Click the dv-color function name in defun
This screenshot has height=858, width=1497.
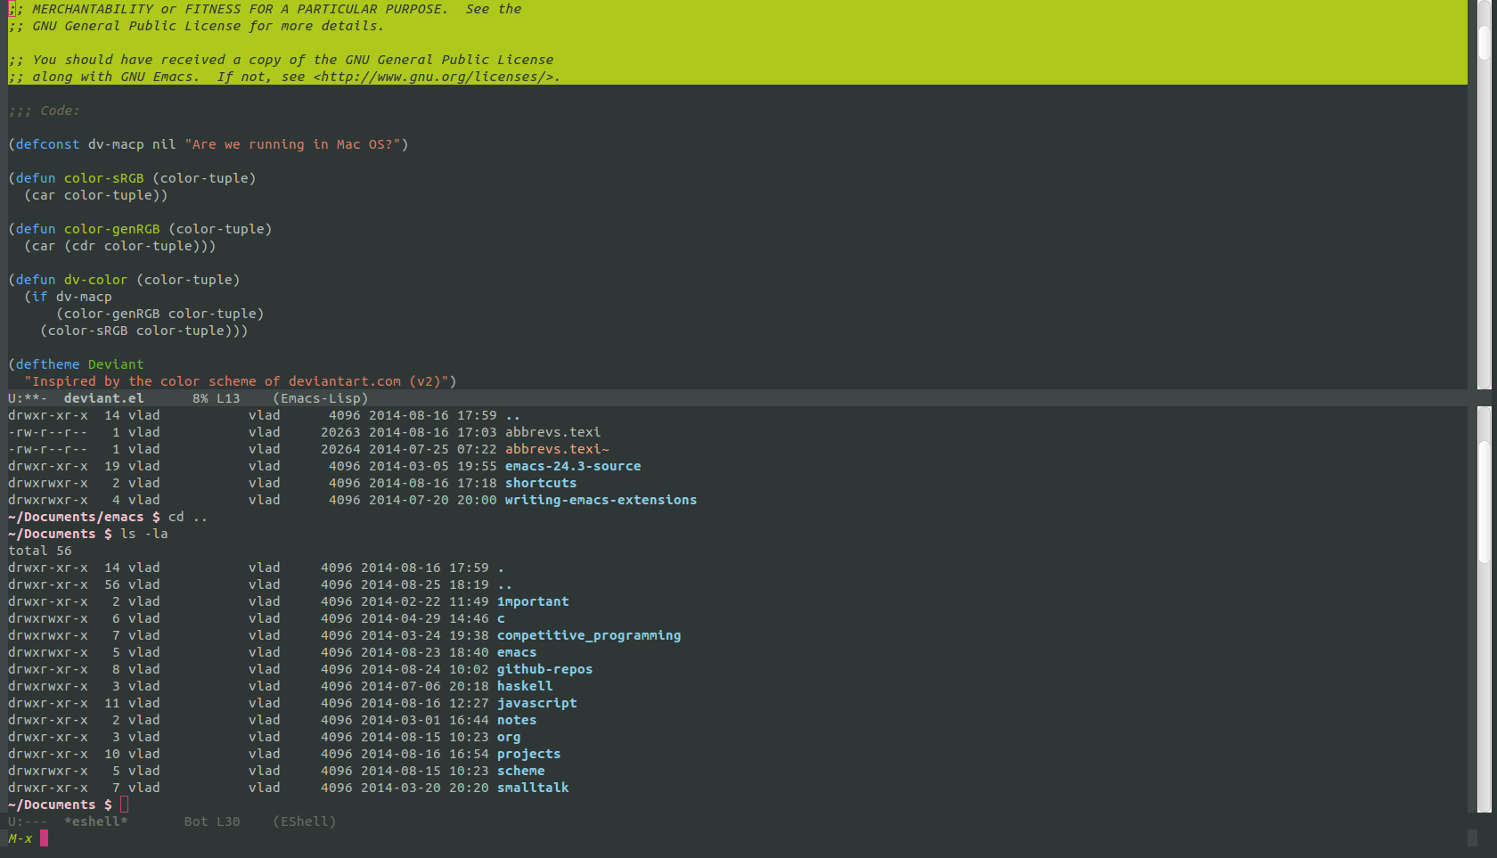tap(95, 280)
